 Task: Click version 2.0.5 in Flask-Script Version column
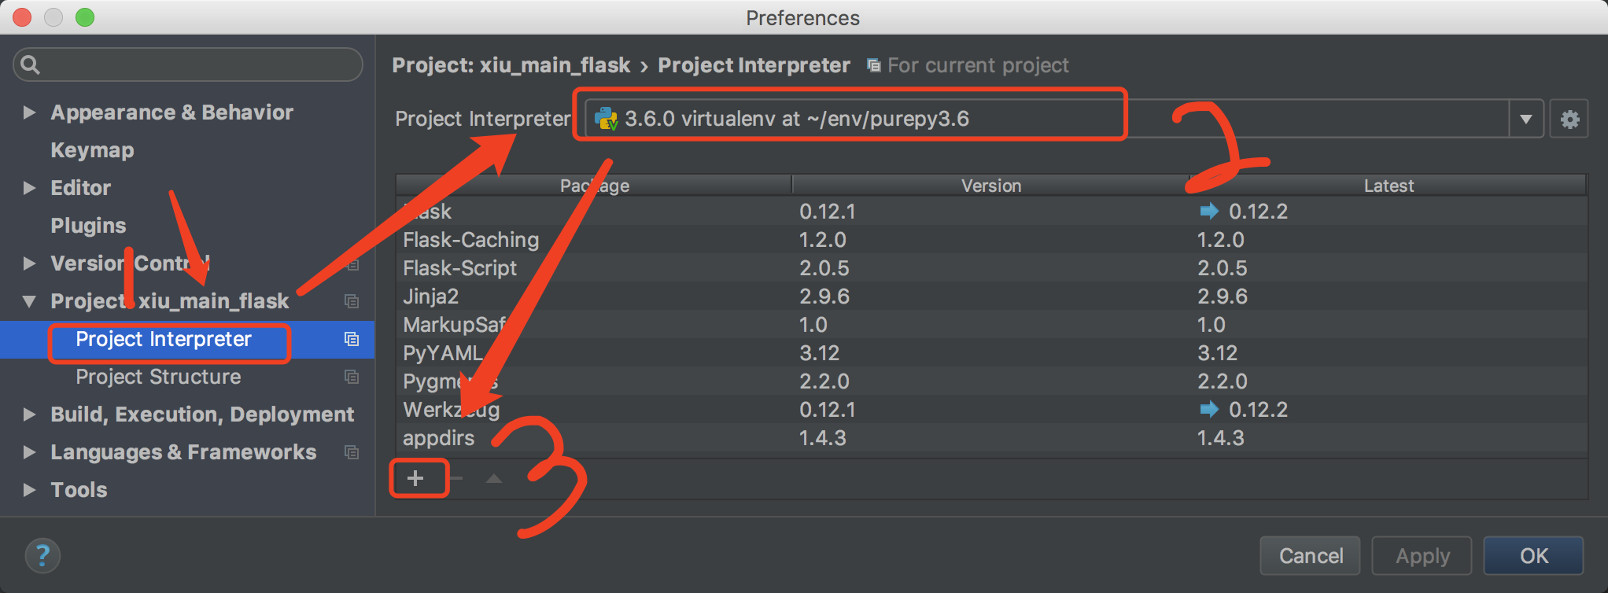coord(824,268)
